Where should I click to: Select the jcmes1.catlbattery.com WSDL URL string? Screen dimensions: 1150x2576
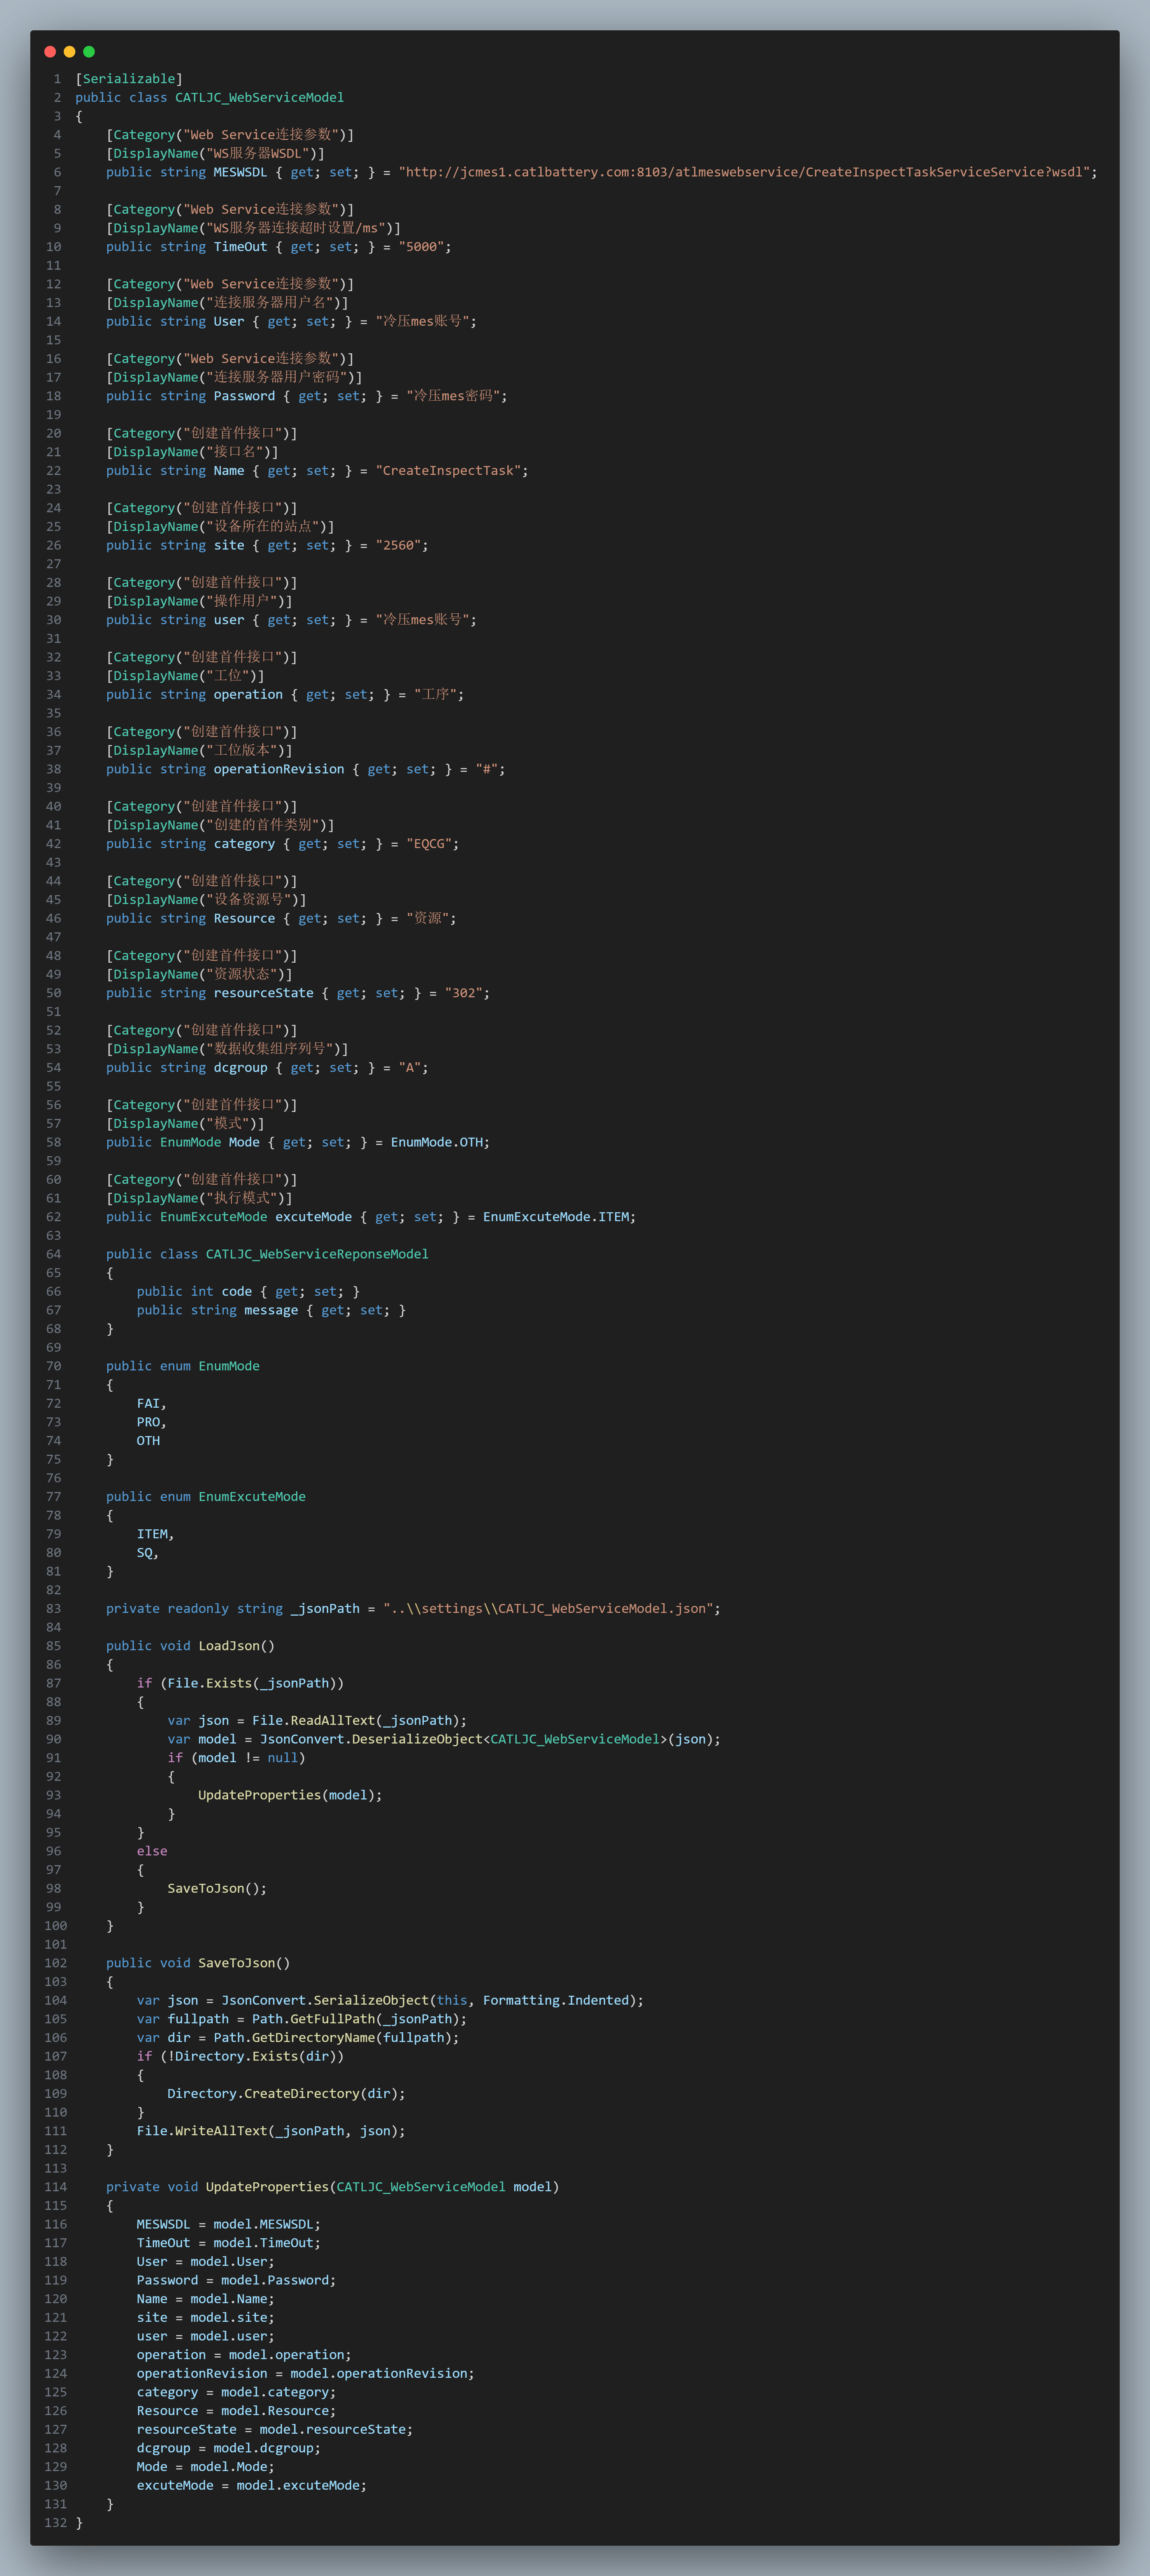coord(744,172)
